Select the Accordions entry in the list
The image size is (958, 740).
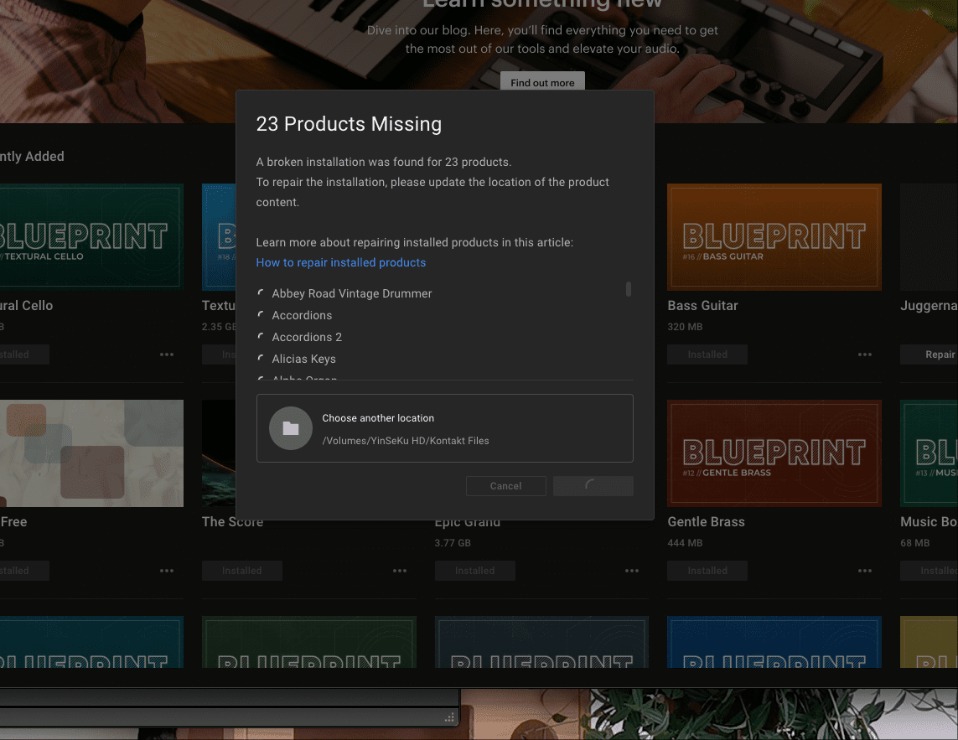coord(302,315)
